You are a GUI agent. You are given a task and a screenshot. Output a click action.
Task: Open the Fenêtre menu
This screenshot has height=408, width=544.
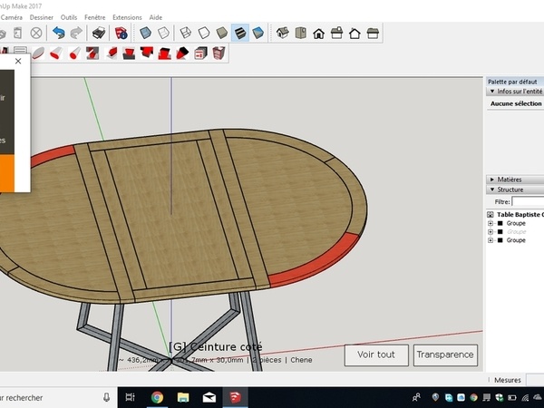[x=94, y=17]
